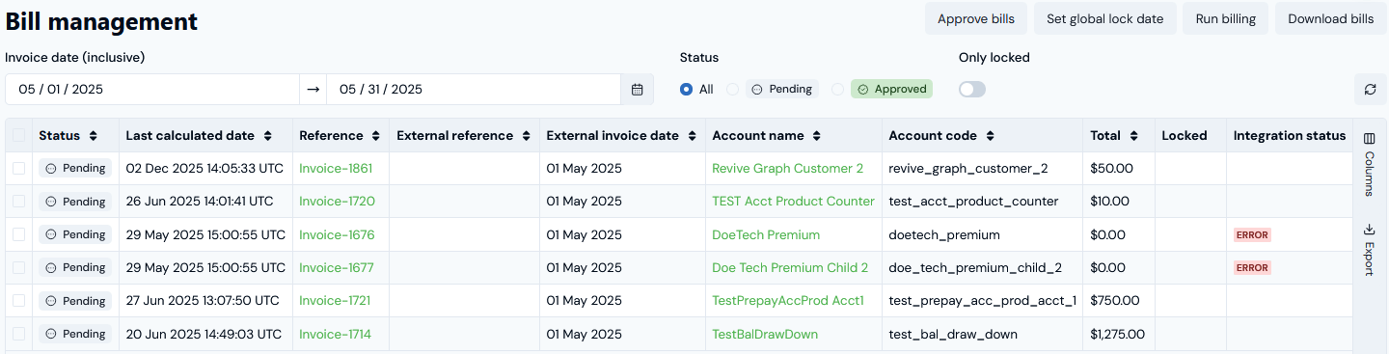Open the Invoice-1861 link
This screenshot has height=354, width=1389.
(336, 169)
